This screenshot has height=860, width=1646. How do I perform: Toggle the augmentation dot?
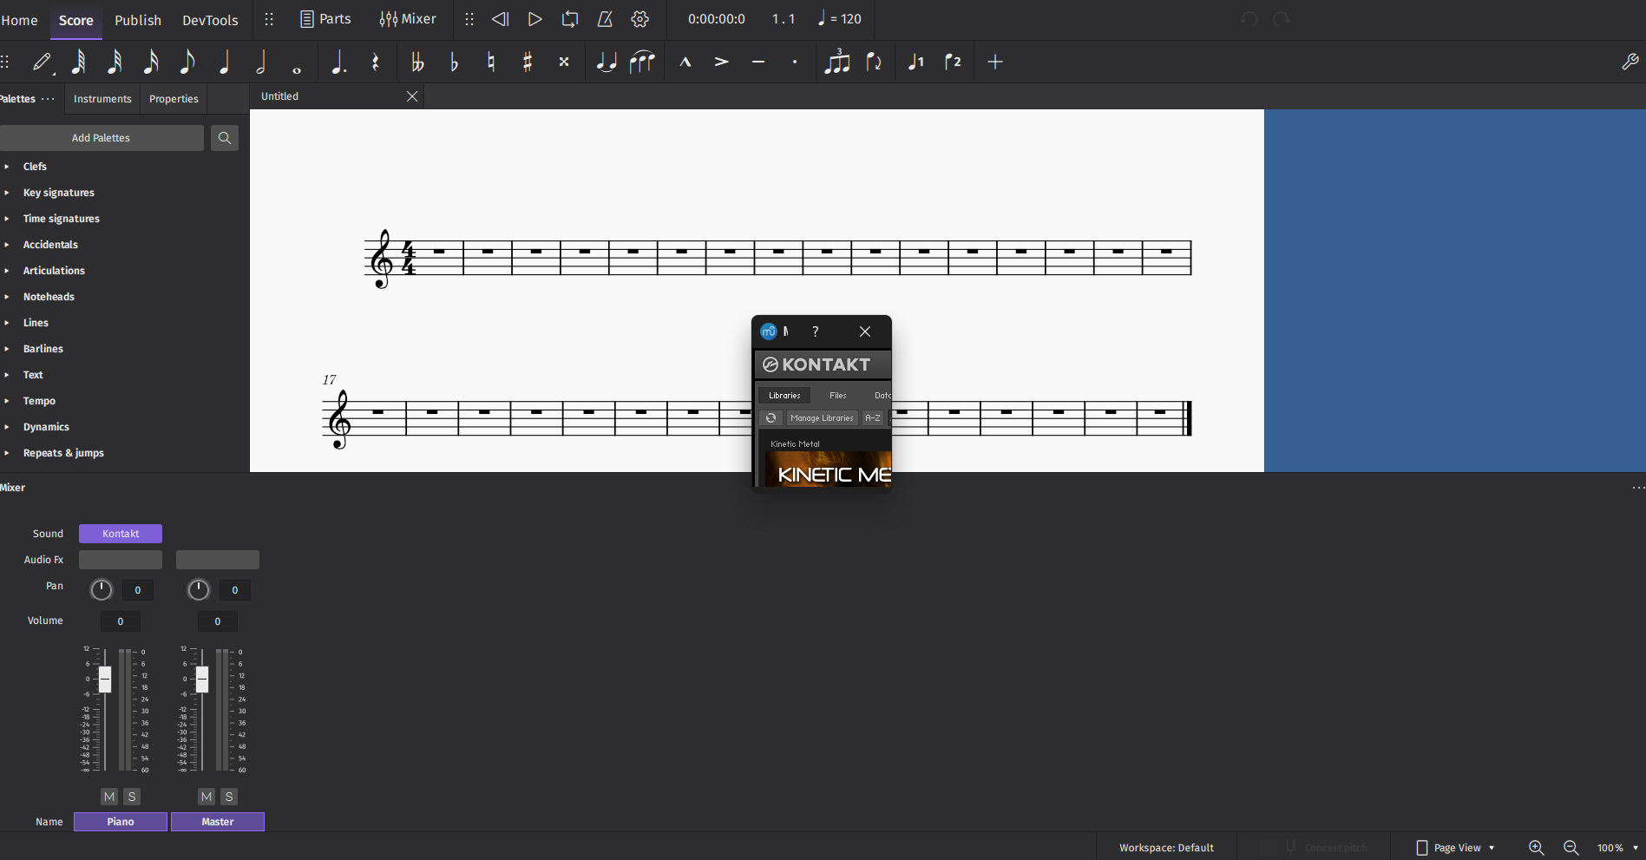[x=338, y=62]
